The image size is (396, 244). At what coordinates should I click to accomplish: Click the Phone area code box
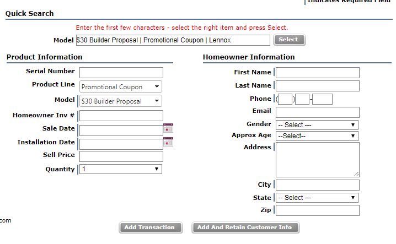(x=285, y=99)
